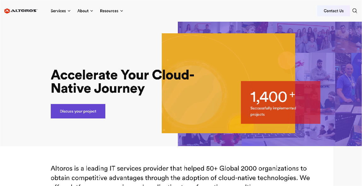Expand the chevron next to Services
Viewport: 362px width, 186px height.
[x=69, y=11]
